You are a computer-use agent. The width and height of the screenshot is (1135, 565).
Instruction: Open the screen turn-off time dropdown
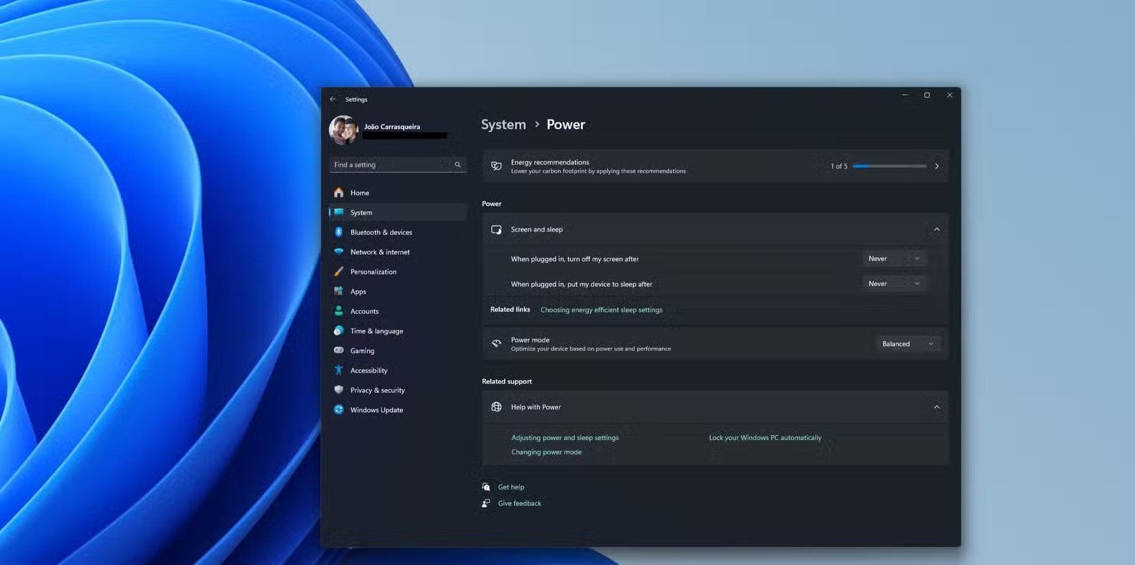click(x=893, y=258)
